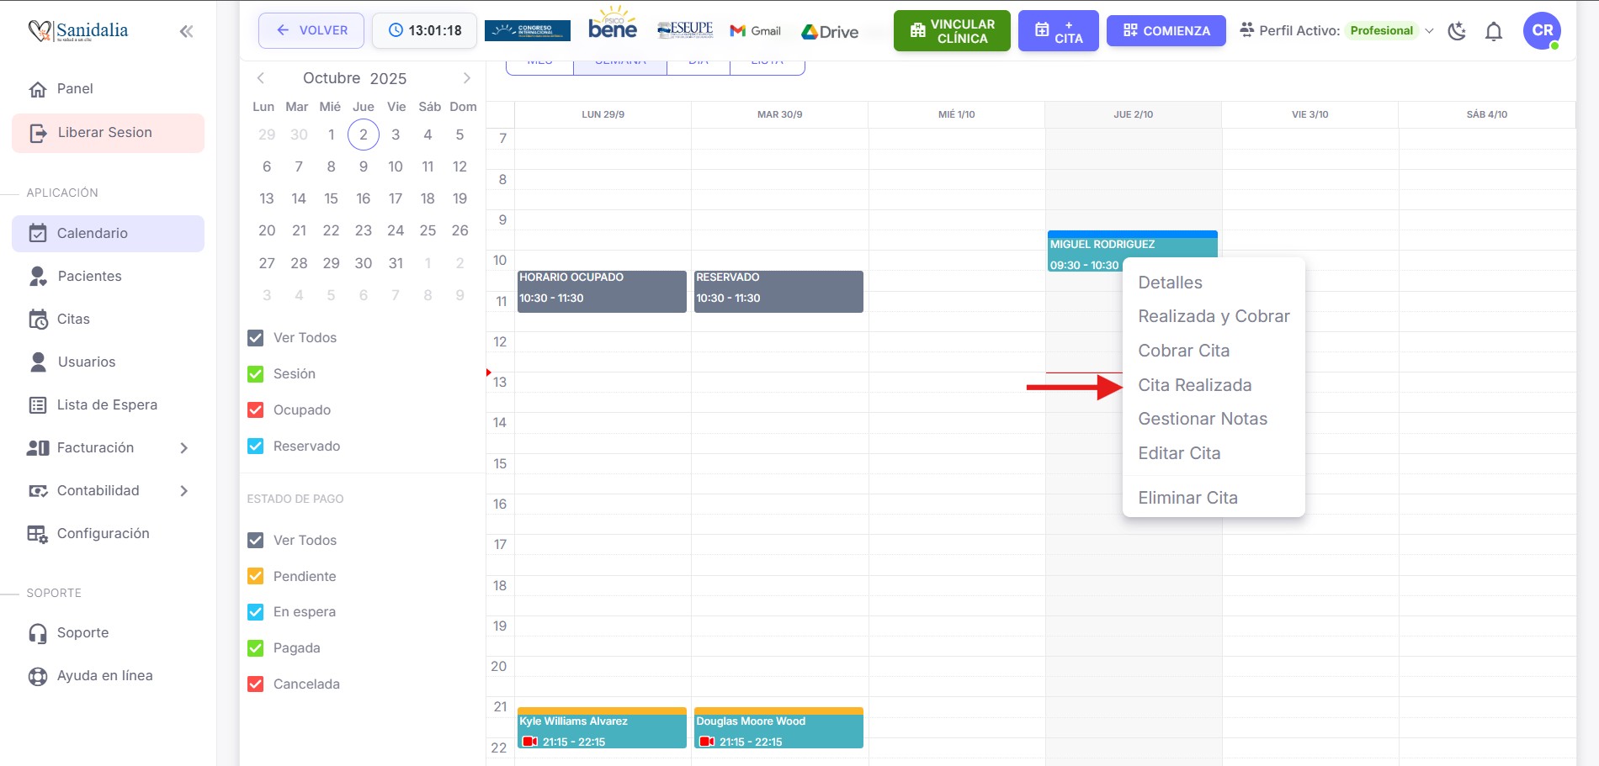
Task: Select October 16 in the mini calendar
Action: pos(363,198)
